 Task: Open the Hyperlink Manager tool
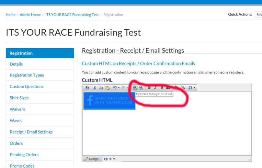click(x=135, y=88)
